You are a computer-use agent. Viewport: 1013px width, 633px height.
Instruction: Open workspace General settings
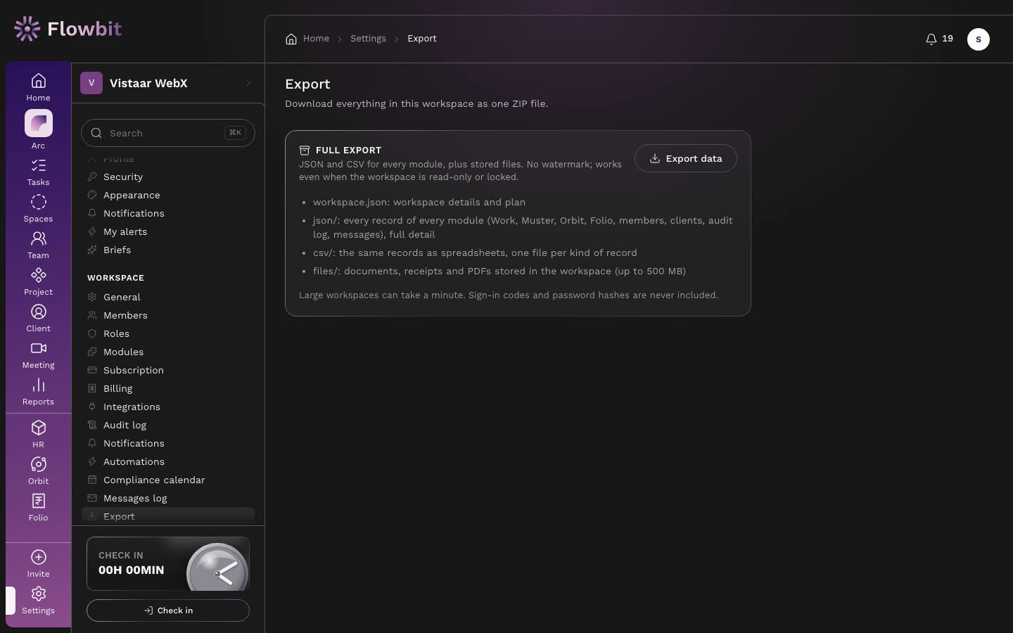pyautogui.click(x=168, y=298)
